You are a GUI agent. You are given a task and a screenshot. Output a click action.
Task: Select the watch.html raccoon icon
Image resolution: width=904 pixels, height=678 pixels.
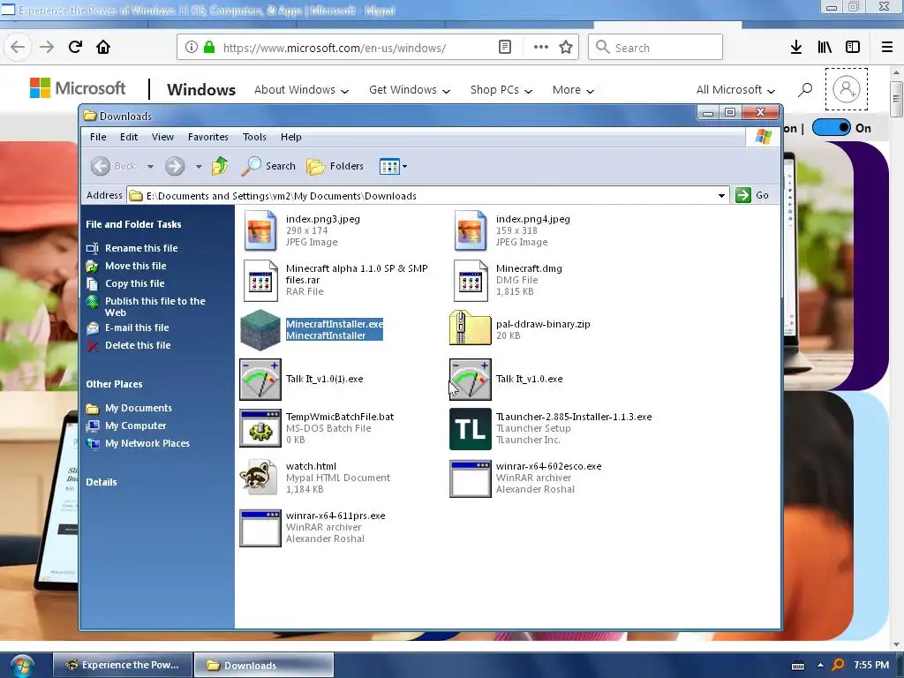coord(259,478)
